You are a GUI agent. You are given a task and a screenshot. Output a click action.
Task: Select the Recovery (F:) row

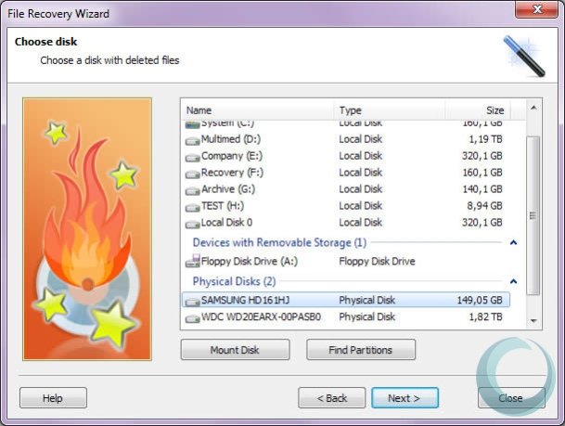(x=346, y=173)
